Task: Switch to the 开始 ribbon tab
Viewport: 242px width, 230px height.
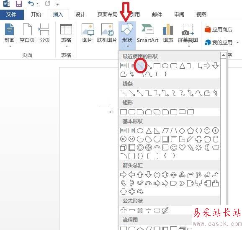Action: [36, 15]
